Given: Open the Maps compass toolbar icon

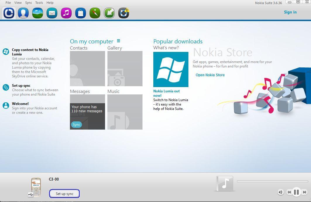Looking at the screenshot, I should point(95,13).
